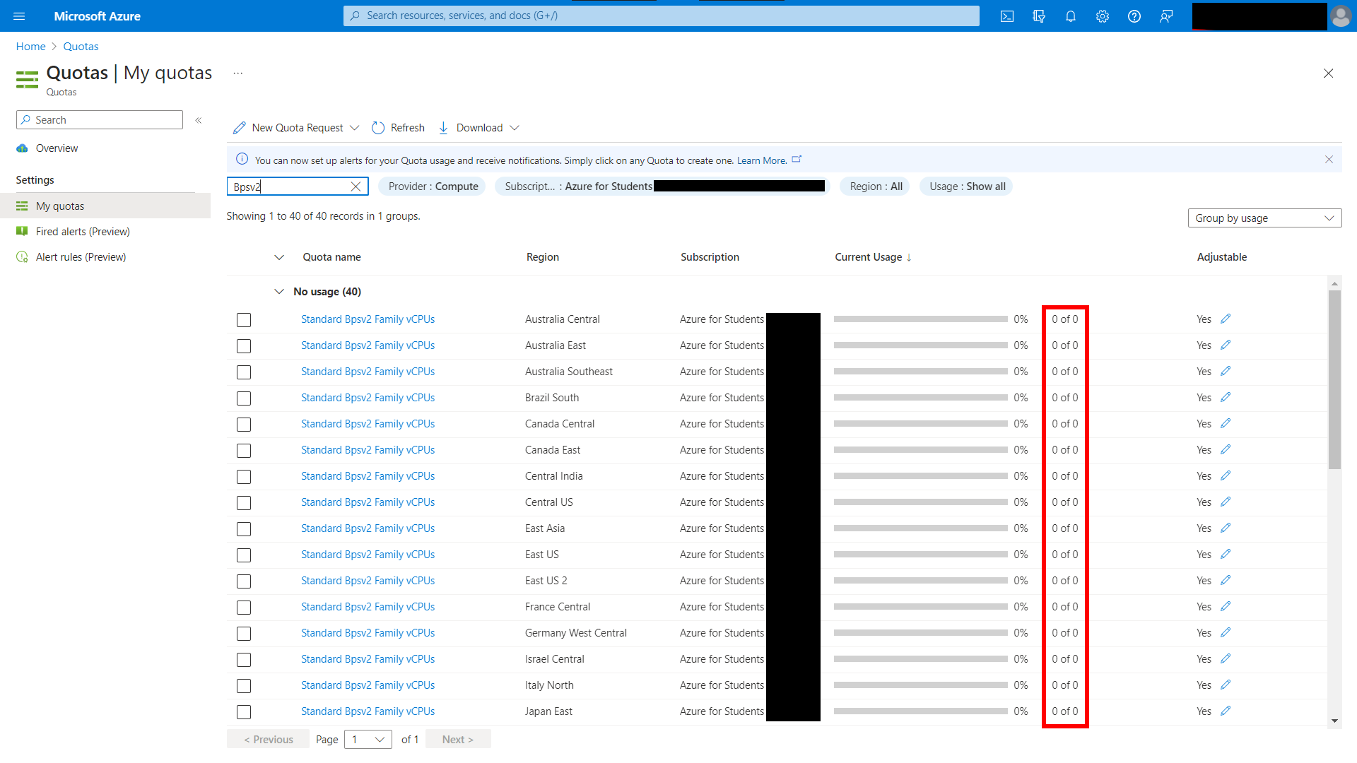Click the external link icon after Learn More

click(x=797, y=160)
